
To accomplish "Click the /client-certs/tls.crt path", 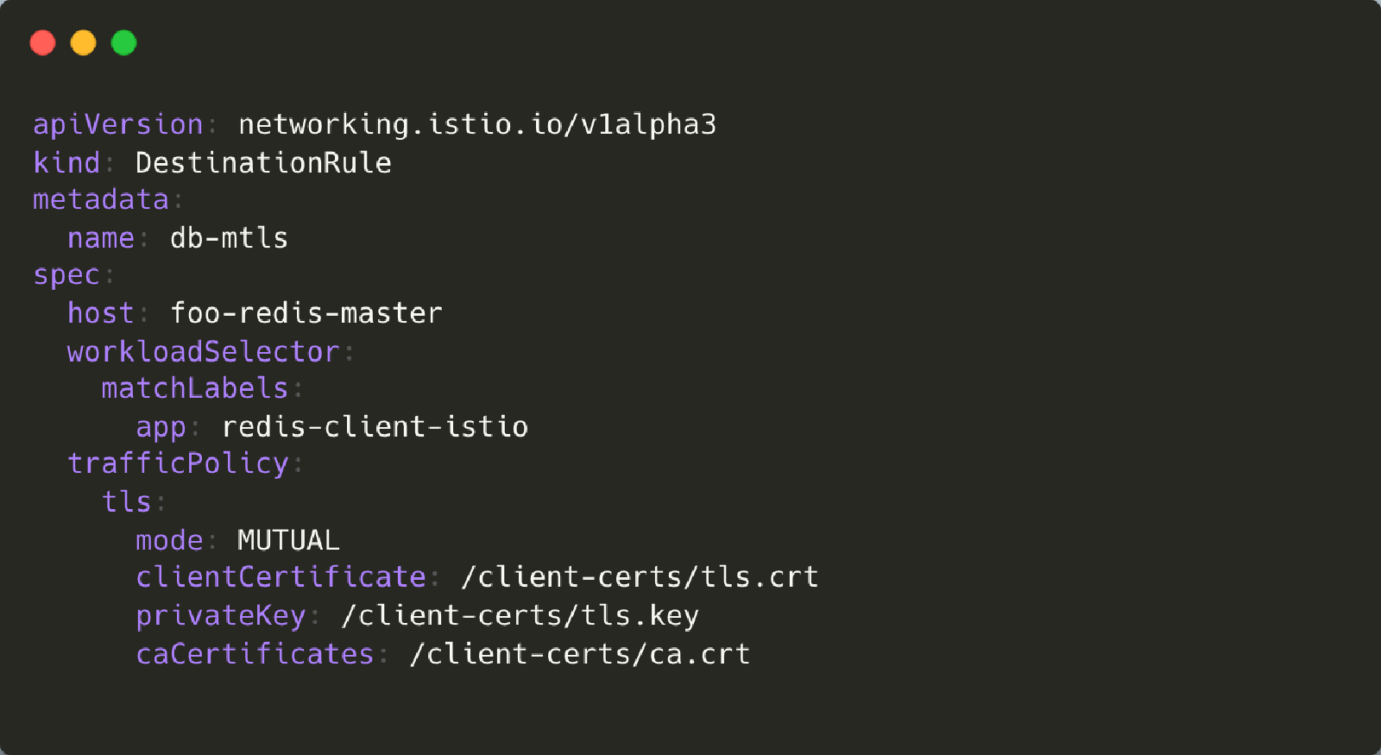I will pos(640,577).
